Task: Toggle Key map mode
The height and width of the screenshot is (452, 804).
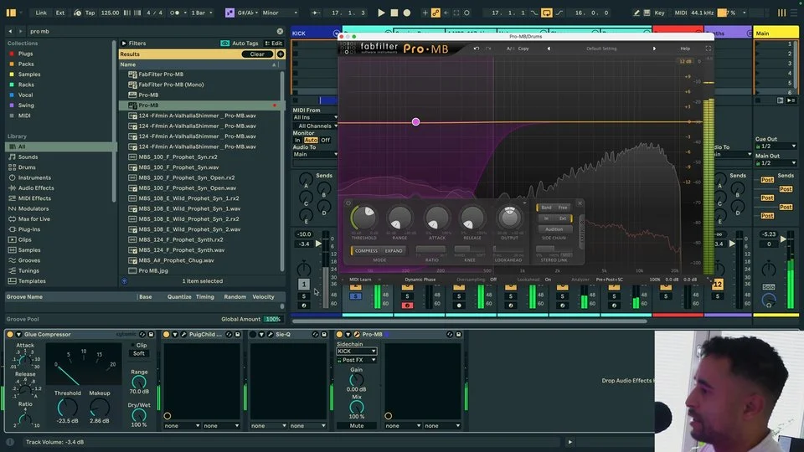Action: pos(659,13)
